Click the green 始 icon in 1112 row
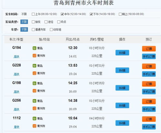The height and width of the screenshot is (133, 161). (x=35, y=118)
